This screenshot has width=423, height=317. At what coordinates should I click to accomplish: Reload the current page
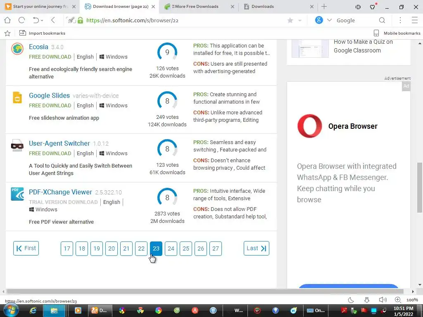(21, 20)
